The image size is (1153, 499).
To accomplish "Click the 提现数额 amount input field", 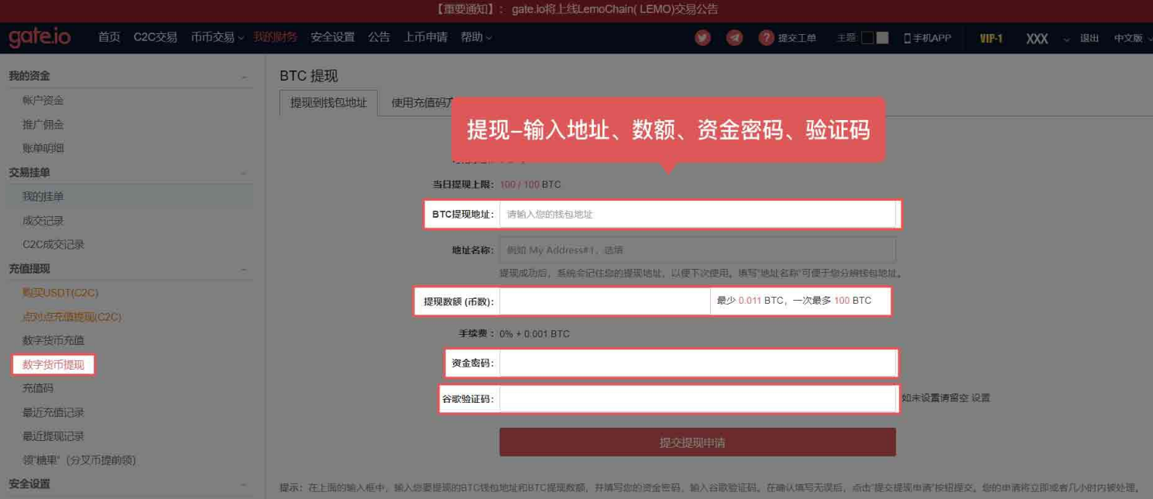I will click(605, 301).
